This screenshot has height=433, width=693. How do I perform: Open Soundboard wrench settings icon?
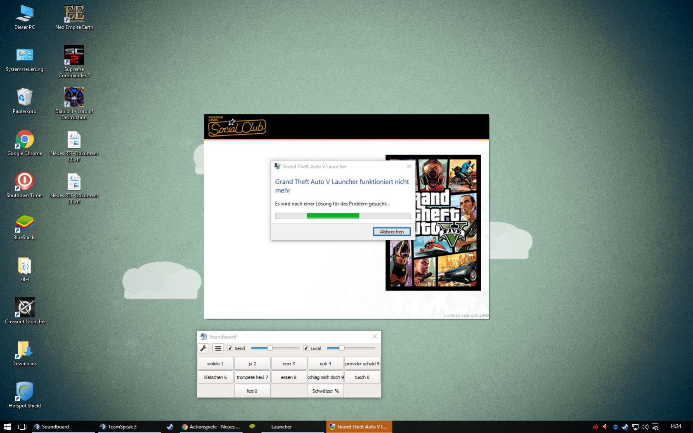[203, 348]
